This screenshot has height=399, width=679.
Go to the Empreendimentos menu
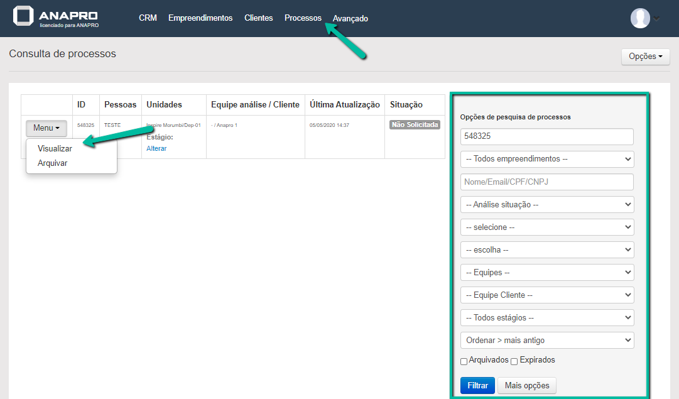(x=200, y=18)
